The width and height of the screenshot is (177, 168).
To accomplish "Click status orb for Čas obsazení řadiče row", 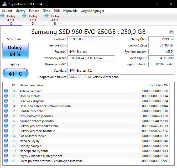I will [6, 136].
